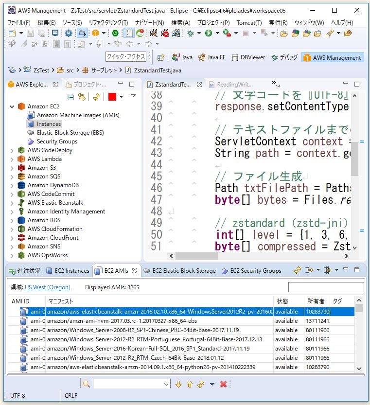Click the green power button toolbar icon
Image resolution: width=370 pixels, height=405 pixels.
[115, 33]
